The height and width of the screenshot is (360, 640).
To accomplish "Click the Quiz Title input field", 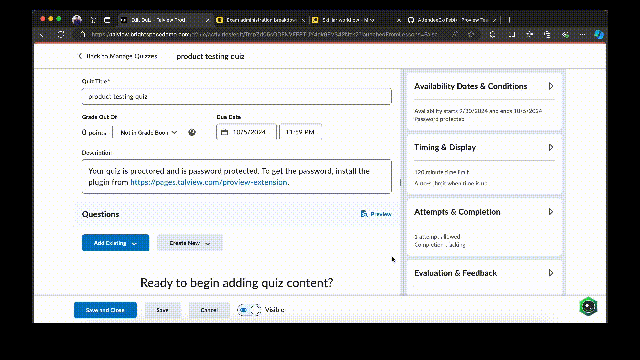I will tap(236, 96).
